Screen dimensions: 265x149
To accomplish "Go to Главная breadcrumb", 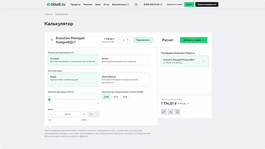I will (x=48, y=14).
